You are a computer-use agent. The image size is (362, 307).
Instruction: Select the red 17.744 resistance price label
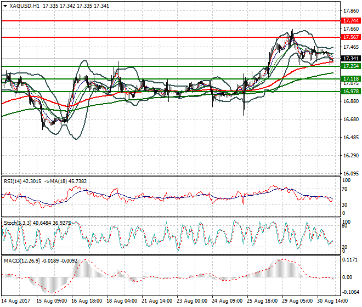[350, 21]
